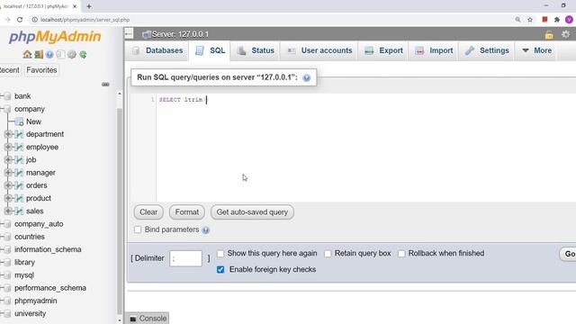Click the orders table icon
The image size is (576, 324).
click(19, 185)
